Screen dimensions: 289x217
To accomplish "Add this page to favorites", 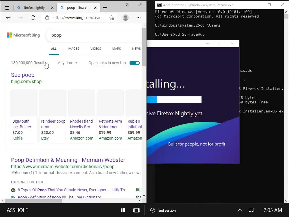I will coord(111,18).
